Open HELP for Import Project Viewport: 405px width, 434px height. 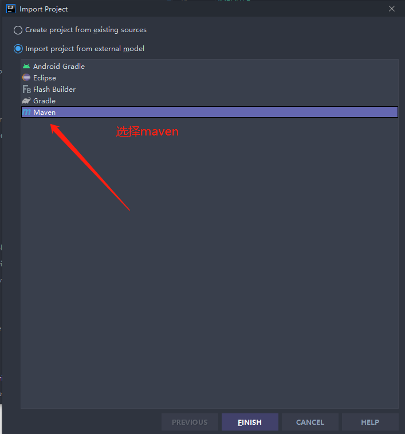(370, 422)
